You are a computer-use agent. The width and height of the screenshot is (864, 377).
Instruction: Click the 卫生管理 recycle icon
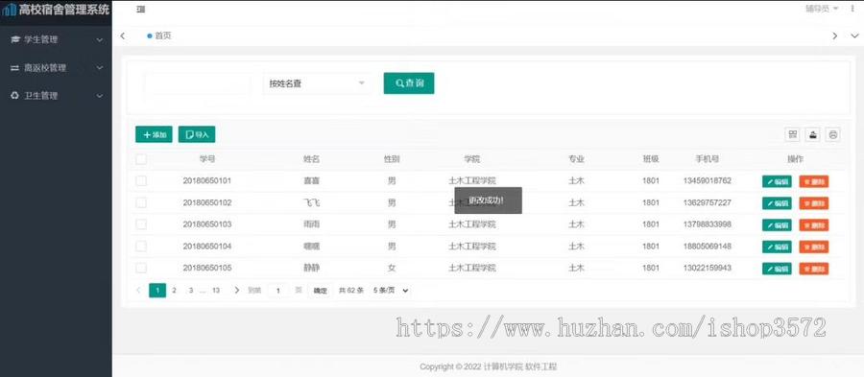tap(14, 95)
